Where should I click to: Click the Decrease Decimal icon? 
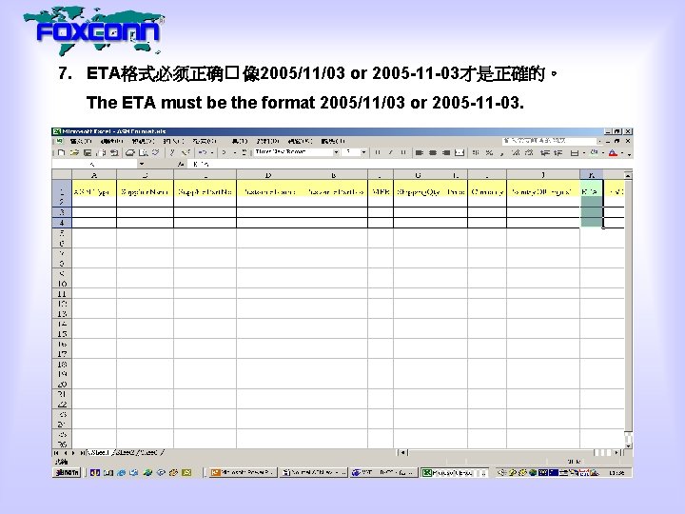point(529,152)
